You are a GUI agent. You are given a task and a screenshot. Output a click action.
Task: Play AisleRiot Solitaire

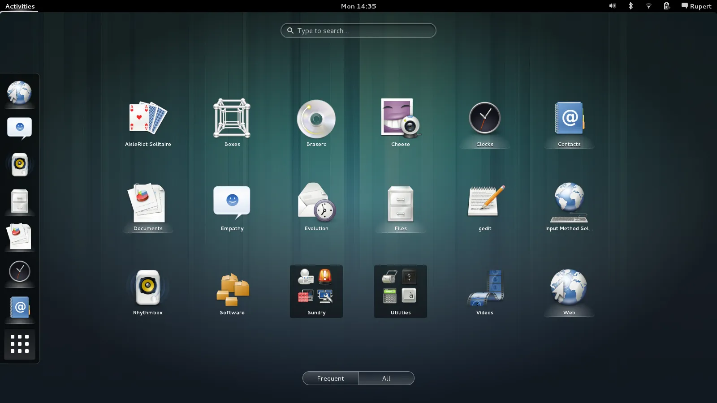click(x=148, y=118)
